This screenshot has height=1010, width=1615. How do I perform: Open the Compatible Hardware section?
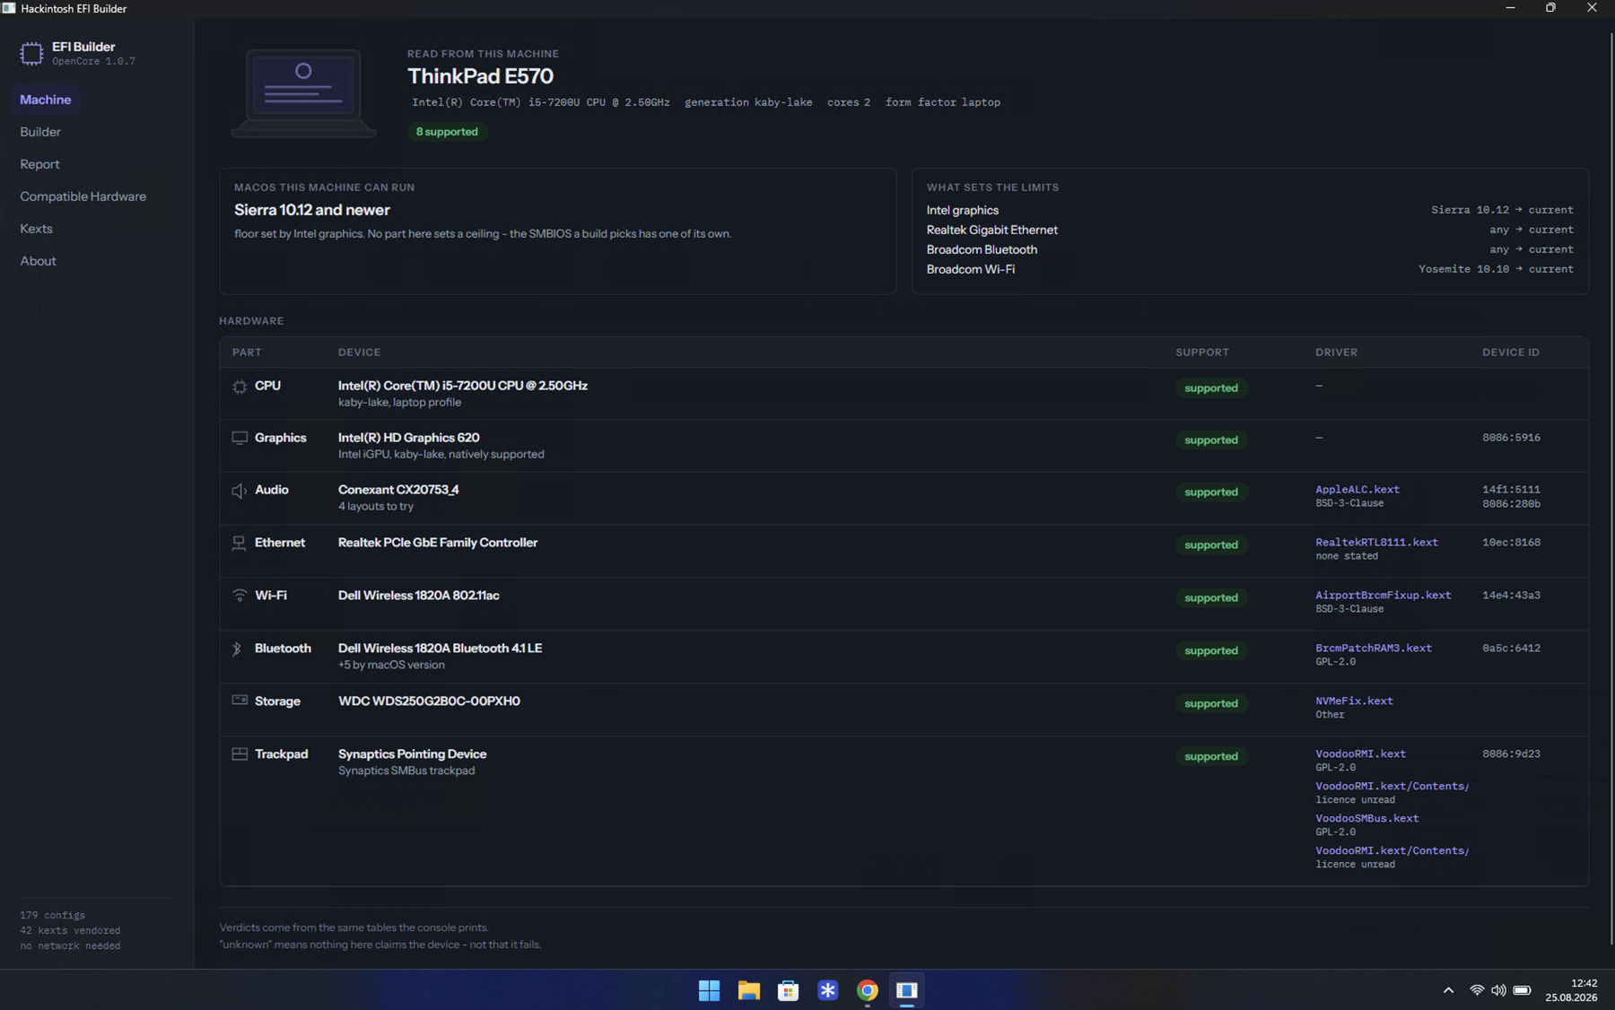83,196
